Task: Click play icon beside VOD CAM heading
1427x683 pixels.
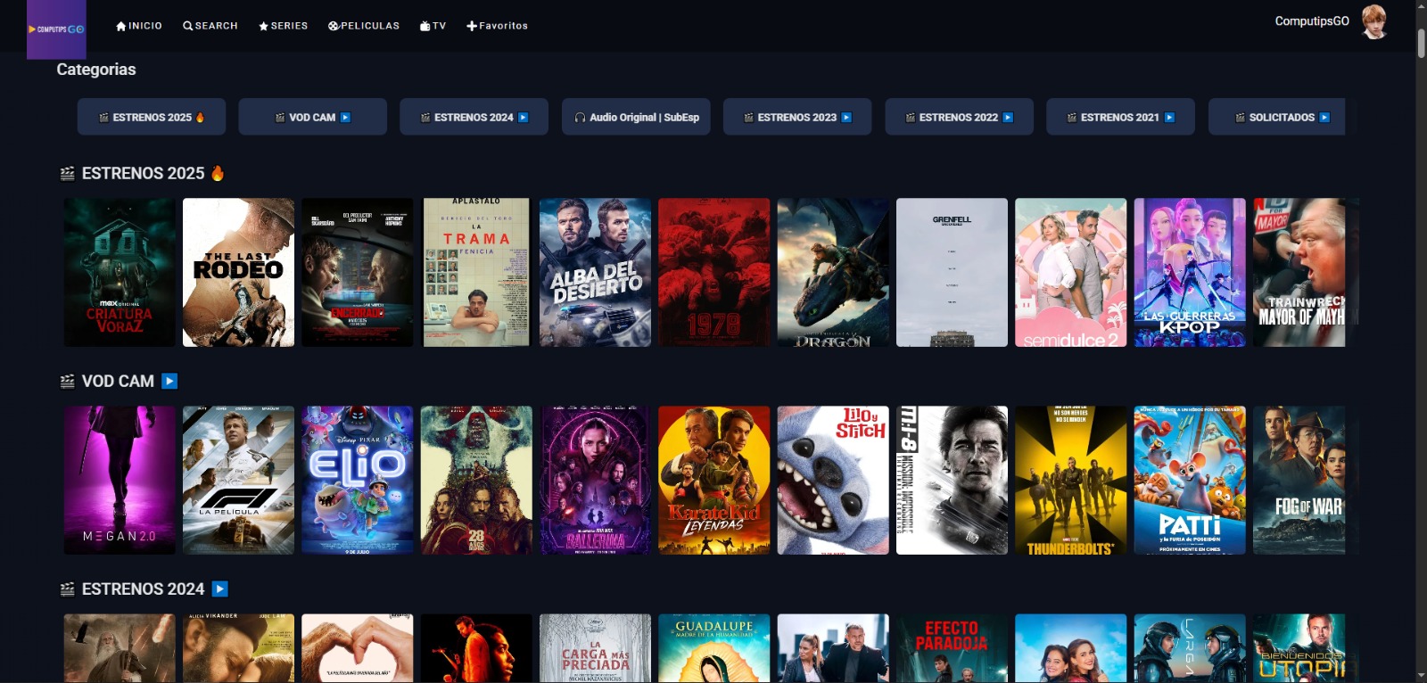Action: point(169,381)
